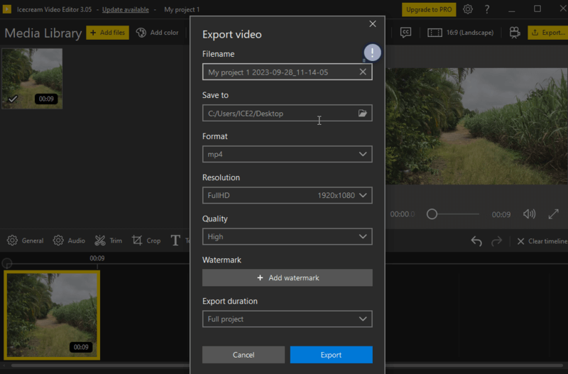Viewport: 568px width, 374px height.
Task: Select the Crop tool
Action: click(x=146, y=241)
